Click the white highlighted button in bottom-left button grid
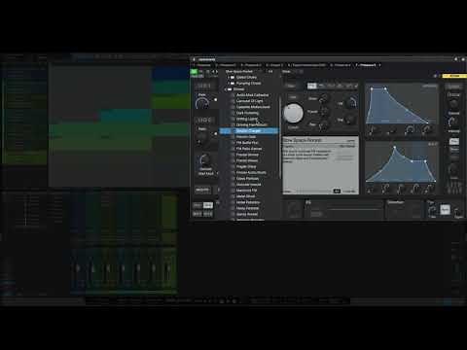467x350 pixels. point(208,205)
